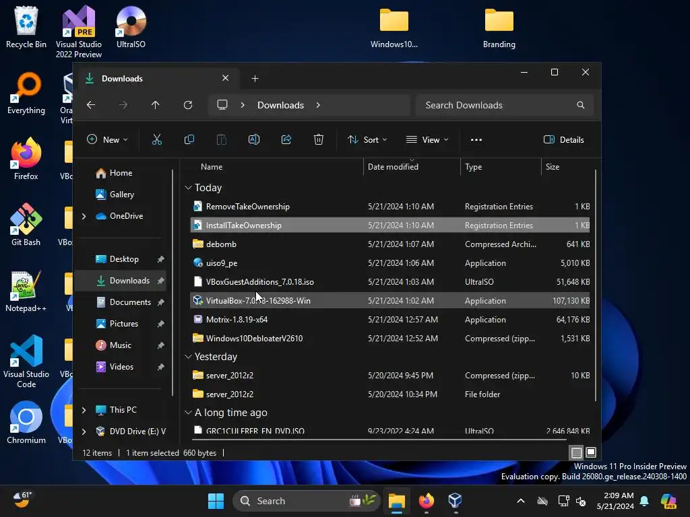Expand DVD Drive (E:) tree node
The image size is (690, 517).
(84, 432)
